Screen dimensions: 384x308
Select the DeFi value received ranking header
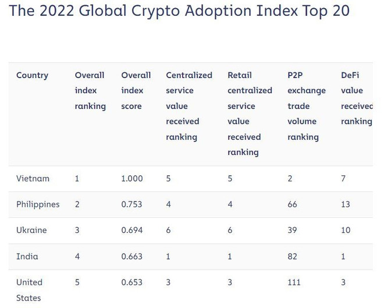pyautogui.click(x=356, y=98)
